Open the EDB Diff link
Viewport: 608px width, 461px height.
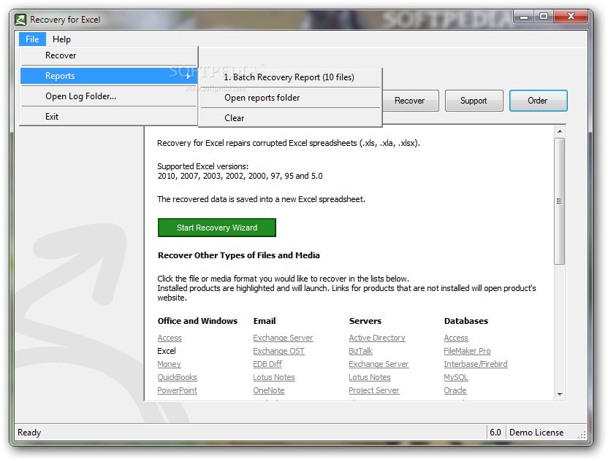(x=267, y=364)
